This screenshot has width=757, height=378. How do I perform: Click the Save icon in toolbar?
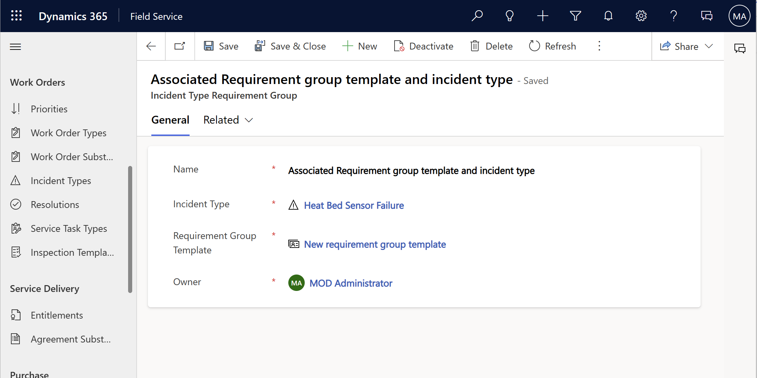[x=209, y=46]
